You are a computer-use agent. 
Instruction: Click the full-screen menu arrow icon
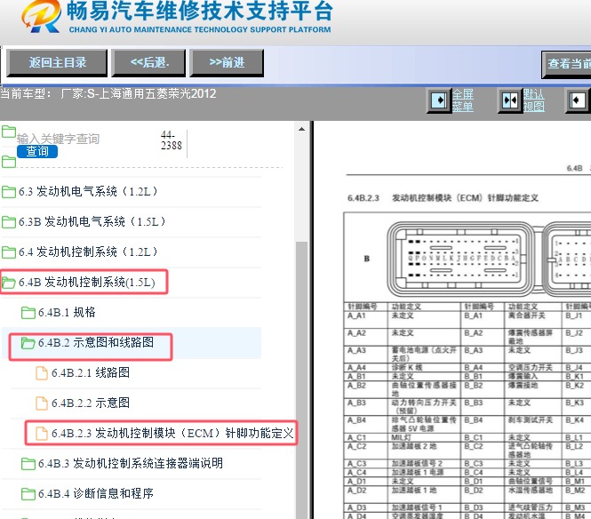439,100
